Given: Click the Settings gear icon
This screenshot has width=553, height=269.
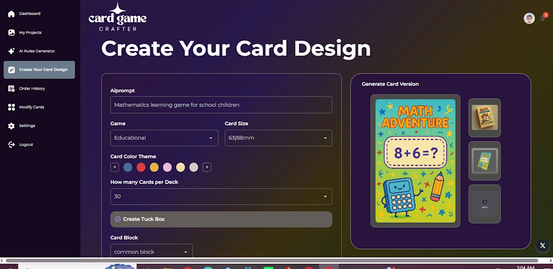Looking at the screenshot, I should point(11,126).
